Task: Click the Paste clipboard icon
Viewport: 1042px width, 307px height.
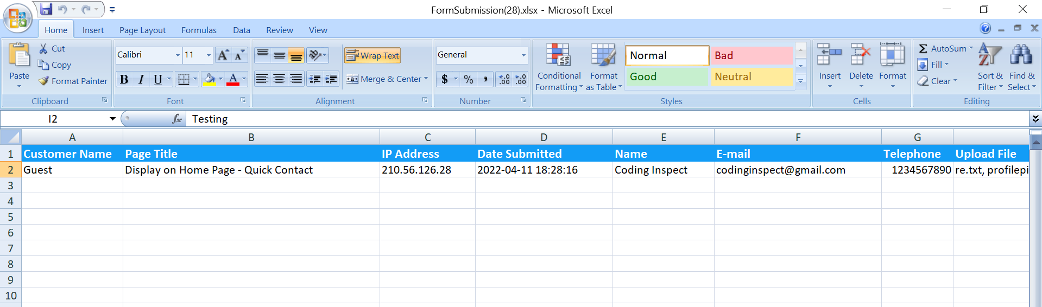Action: pos(20,56)
